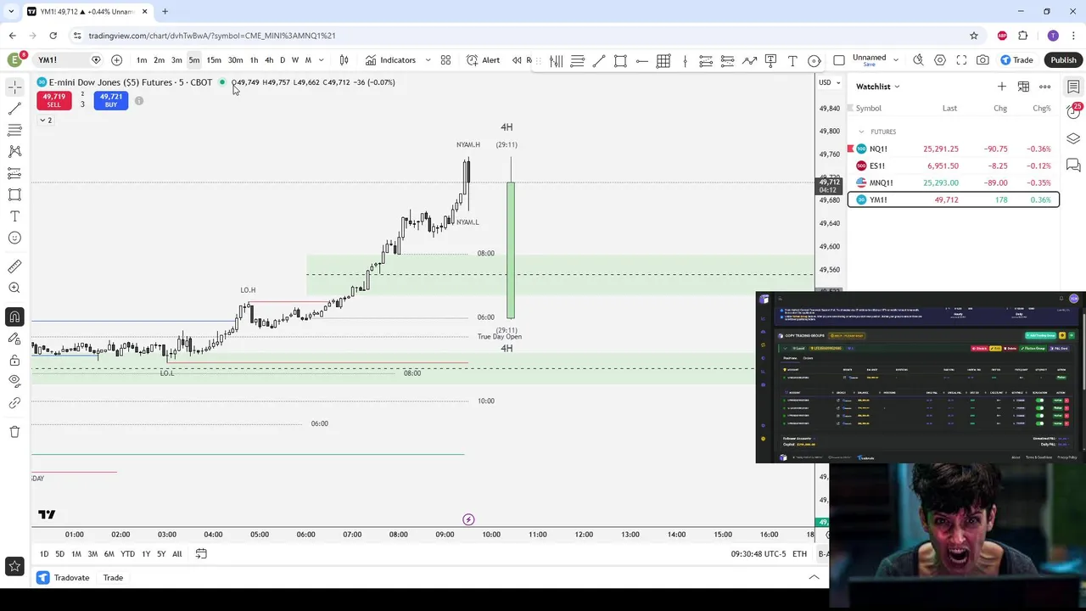Open the go to date calendar icon
The width and height of the screenshot is (1086, 611).
point(201,554)
